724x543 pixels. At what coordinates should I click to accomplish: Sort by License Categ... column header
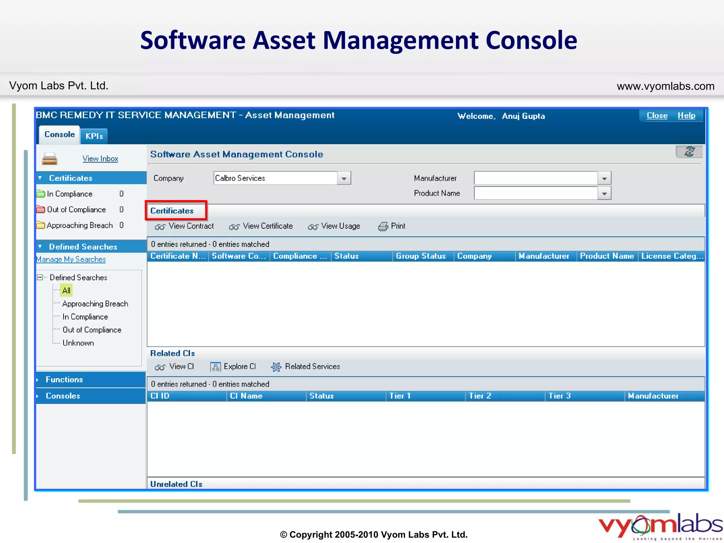pos(671,256)
